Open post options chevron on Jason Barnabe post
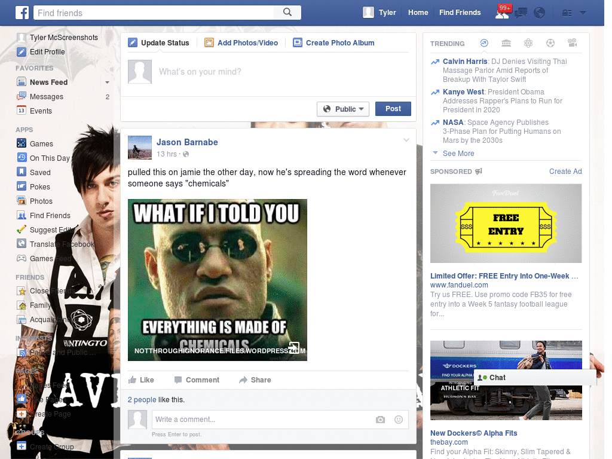This screenshot has width=612, height=459. tap(406, 140)
